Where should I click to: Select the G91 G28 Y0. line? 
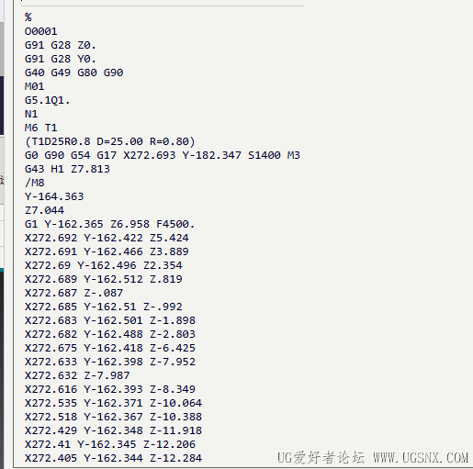click(x=61, y=59)
